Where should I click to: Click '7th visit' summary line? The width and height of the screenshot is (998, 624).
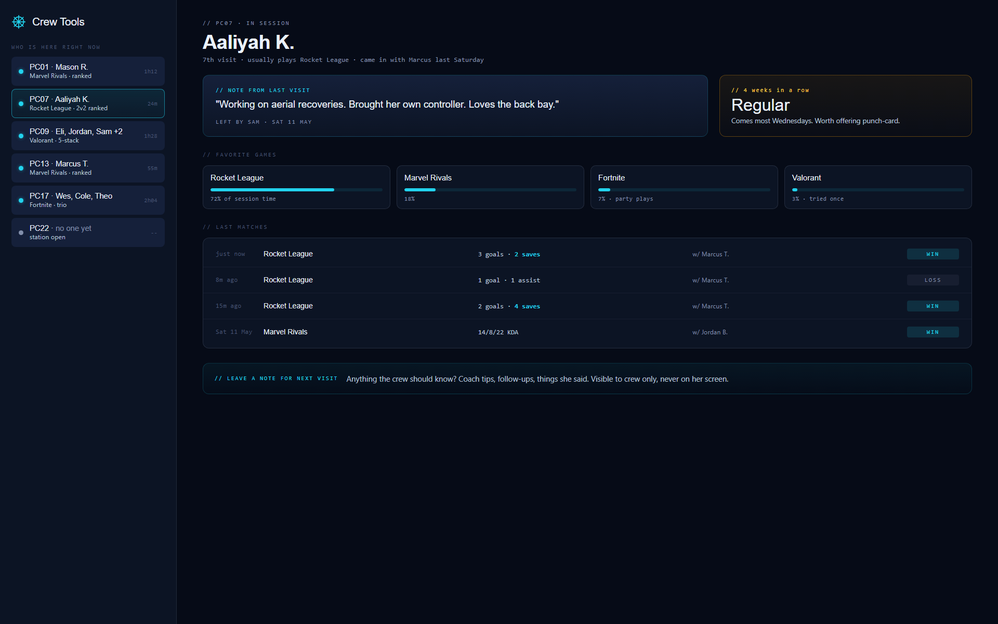[x=343, y=60]
